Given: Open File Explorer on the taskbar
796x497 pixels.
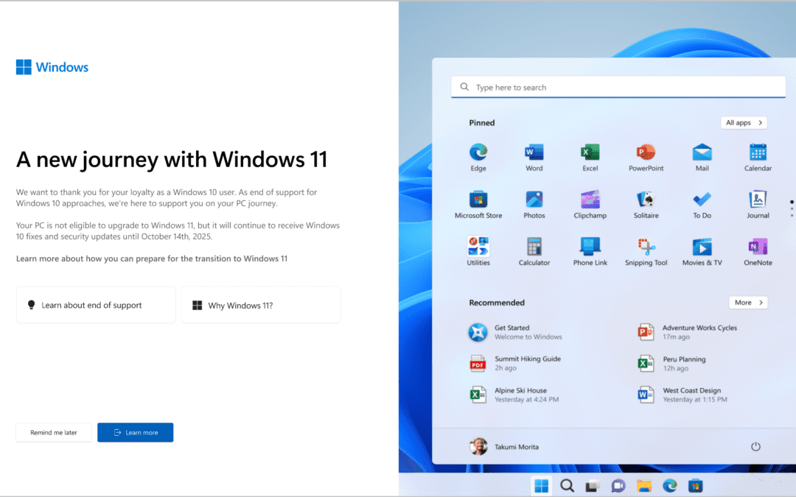Looking at the screenshot, I should point(644,486).
